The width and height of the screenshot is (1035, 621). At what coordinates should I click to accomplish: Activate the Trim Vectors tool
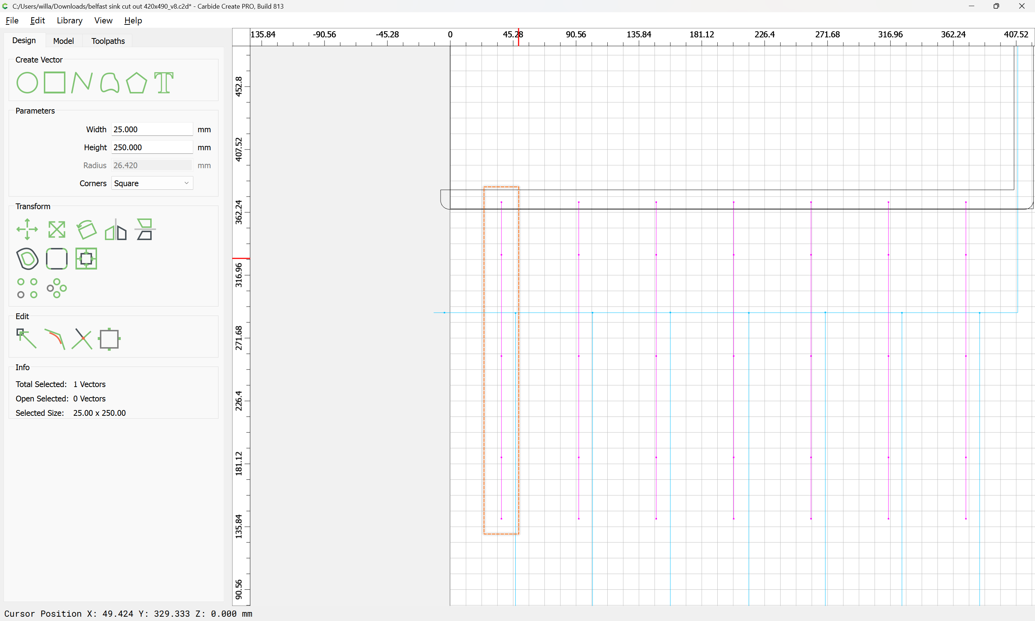click(x=55, y=339)
